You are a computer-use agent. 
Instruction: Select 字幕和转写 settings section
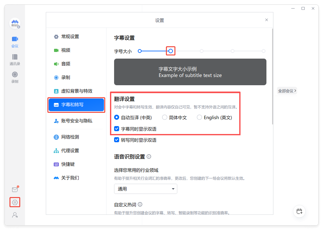point(76,105)
